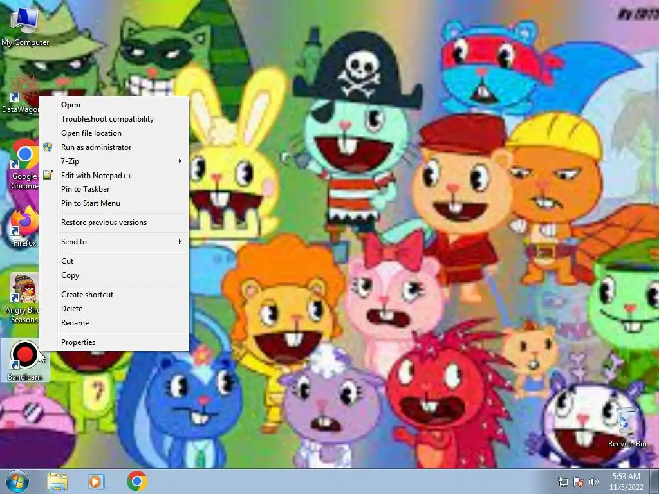Choose Delete from the context menu
This screenshot has height=494, width=659.
pos(115,308)
